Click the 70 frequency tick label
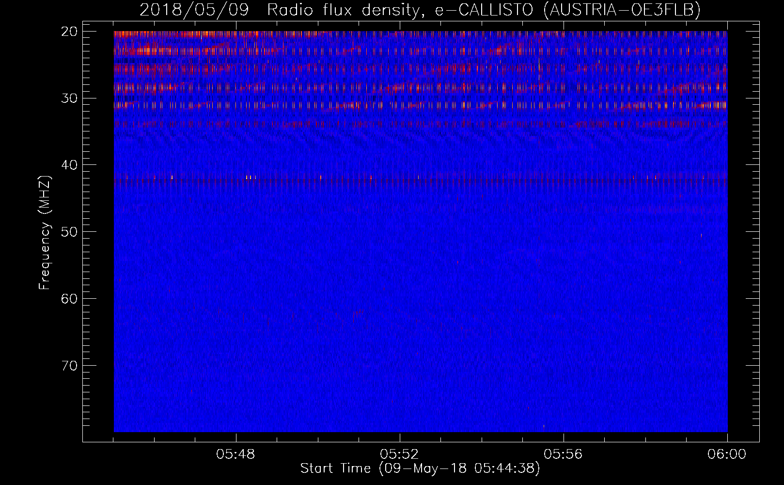This screenshot has width=784, height=485. 69,365
